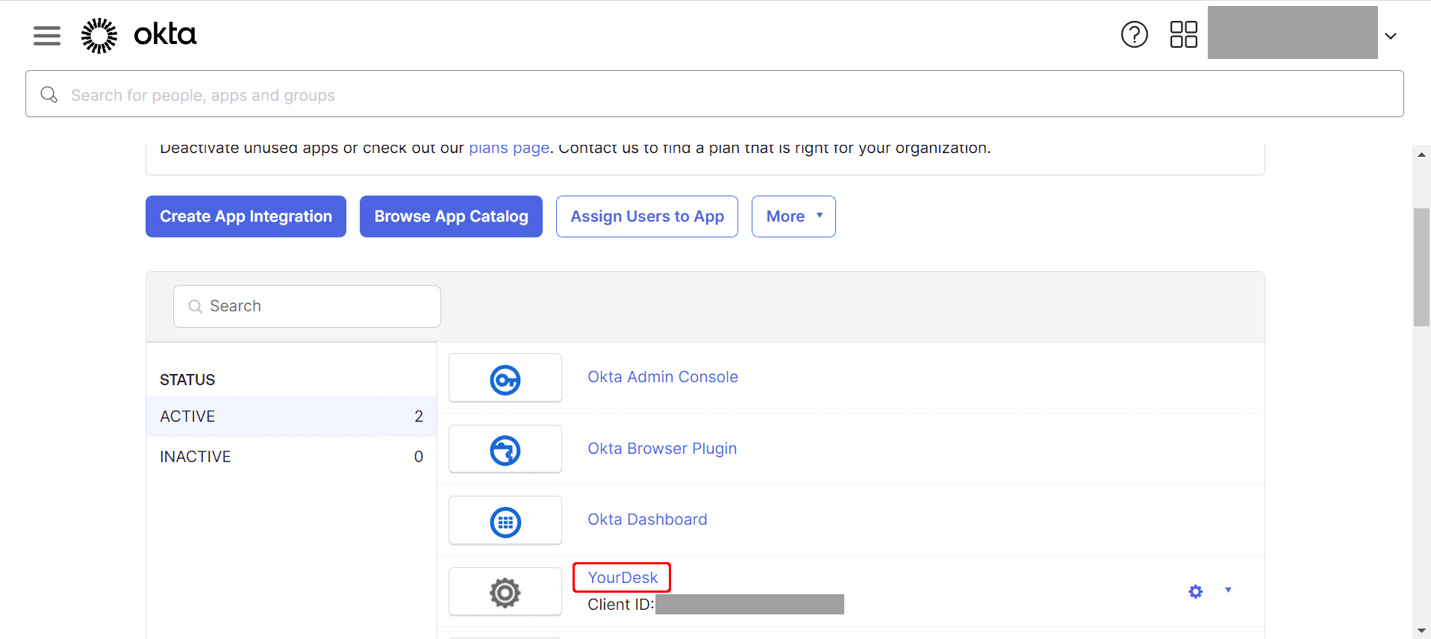Click the global search magnifier icon
Viewport: 1431px width, 639px height.
click(x=49, y=95)
